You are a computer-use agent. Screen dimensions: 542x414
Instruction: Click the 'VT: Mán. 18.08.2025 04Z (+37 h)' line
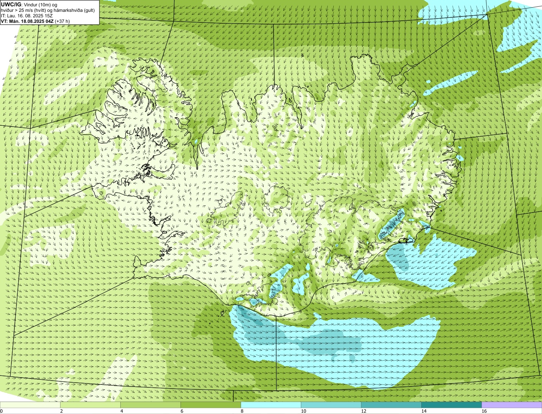(x=36, y=21)
